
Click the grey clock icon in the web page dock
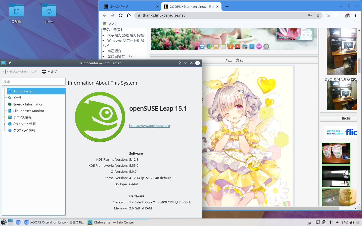coord(266,46)
